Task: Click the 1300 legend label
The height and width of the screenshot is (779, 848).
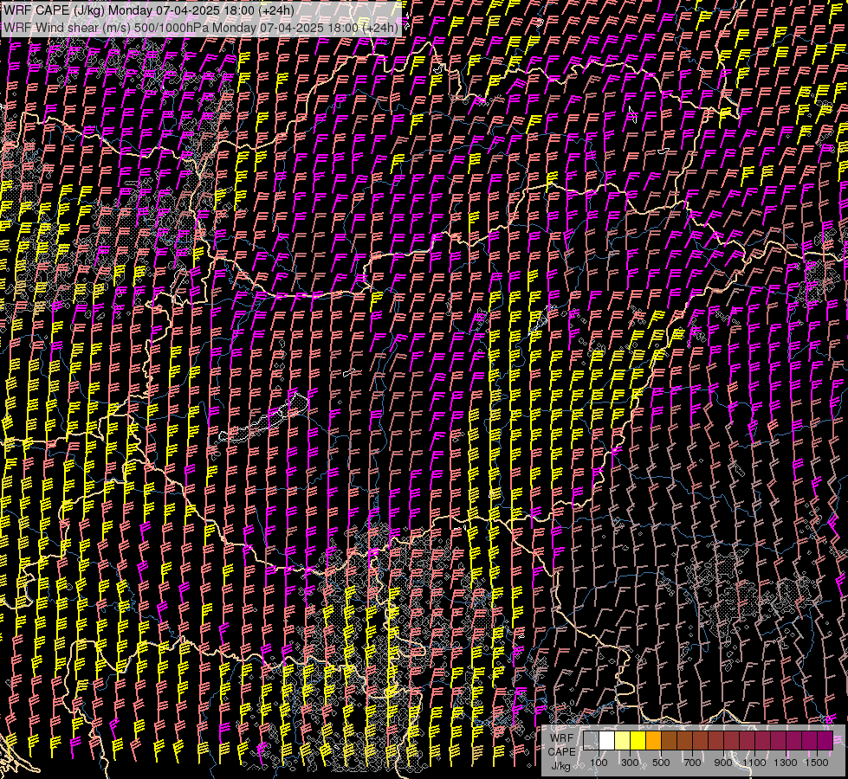Action: 786,763
